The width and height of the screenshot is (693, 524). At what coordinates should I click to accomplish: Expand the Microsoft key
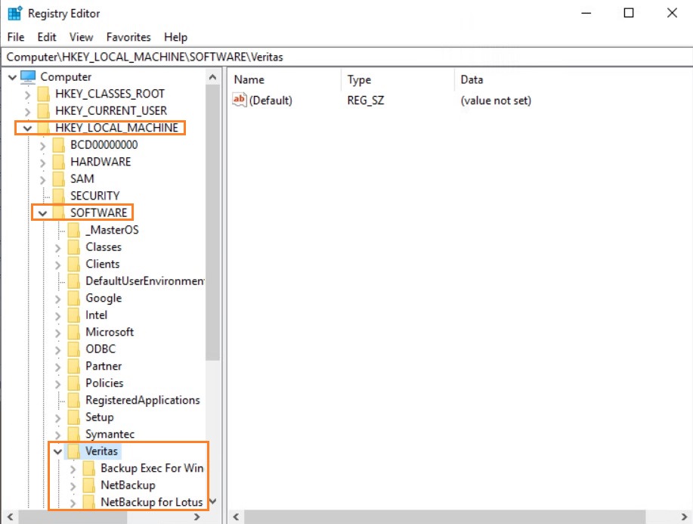click(x=58, y=333)
